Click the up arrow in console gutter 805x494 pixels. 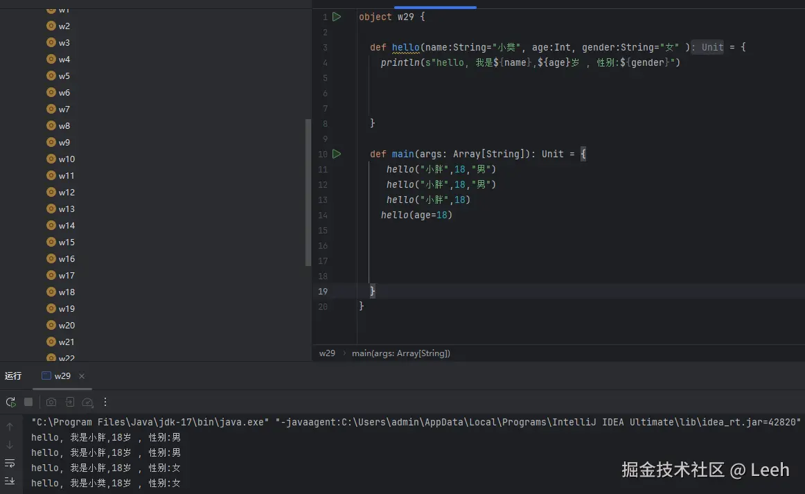pos(10,425)
